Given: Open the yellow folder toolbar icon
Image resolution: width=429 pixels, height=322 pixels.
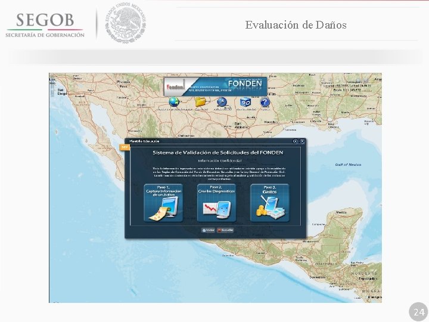Looking at the screenshot, I should (x=200, y=102).
